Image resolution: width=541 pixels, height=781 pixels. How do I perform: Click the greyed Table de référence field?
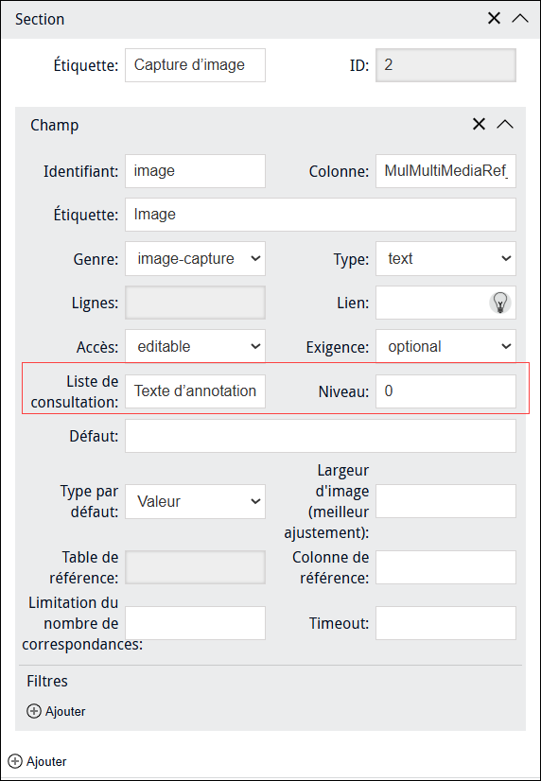tap(195, 567)
